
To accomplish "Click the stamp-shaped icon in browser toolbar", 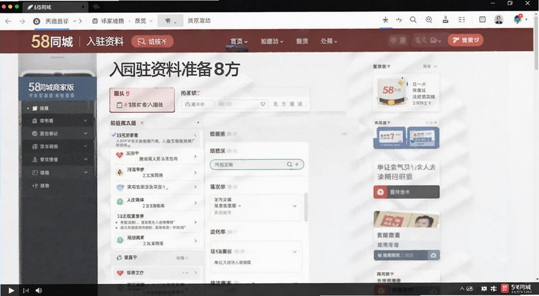I will pyautogui.click(x=445, y=20).
